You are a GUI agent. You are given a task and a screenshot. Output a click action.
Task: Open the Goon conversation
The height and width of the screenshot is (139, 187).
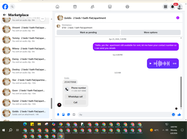point(25,92)
